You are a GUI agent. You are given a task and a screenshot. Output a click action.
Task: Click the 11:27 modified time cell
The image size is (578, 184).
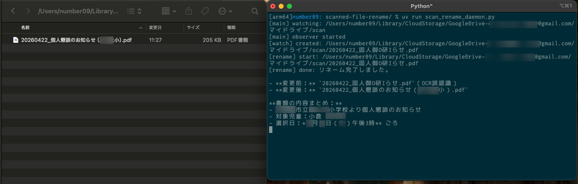point(155,40)
